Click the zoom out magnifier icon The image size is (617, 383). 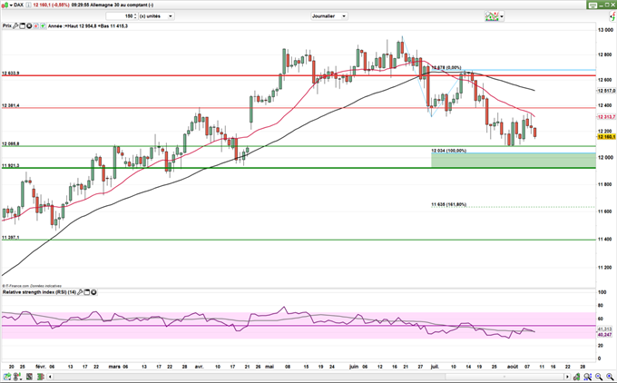pyautogui.click(x=599, y=377)
